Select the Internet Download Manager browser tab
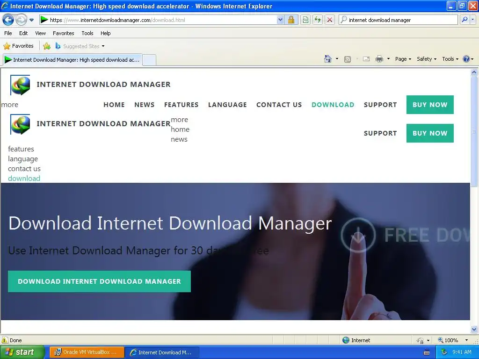The height and width of the screenshot is (359, 479). click(x=73, y=60)
